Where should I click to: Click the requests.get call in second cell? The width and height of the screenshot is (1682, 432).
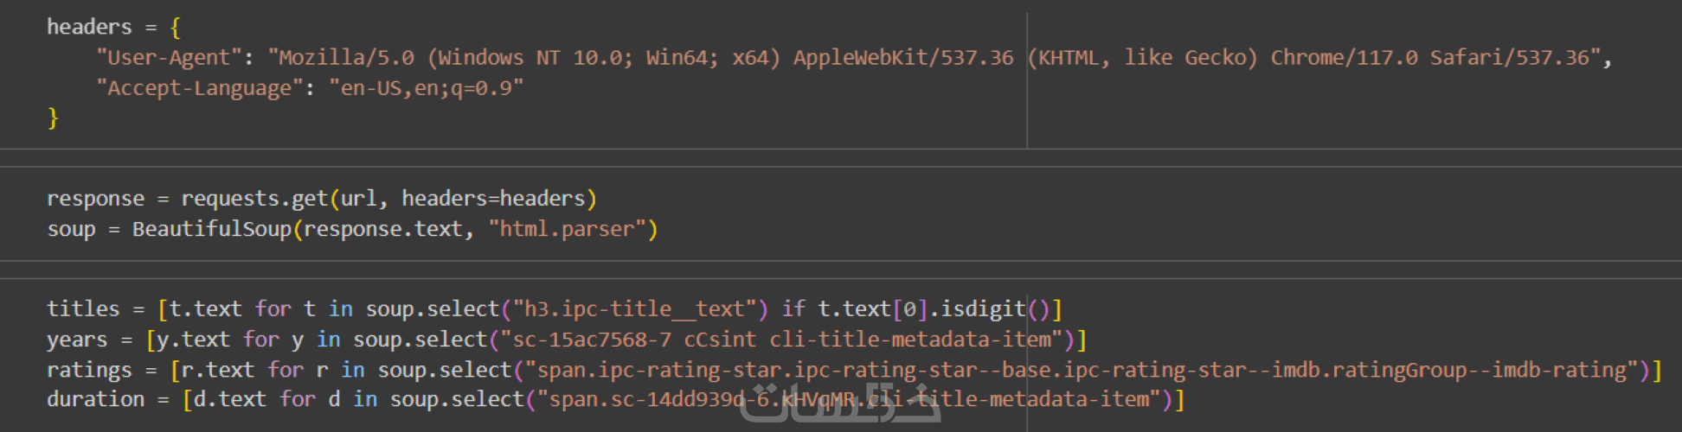coord(254,199)
